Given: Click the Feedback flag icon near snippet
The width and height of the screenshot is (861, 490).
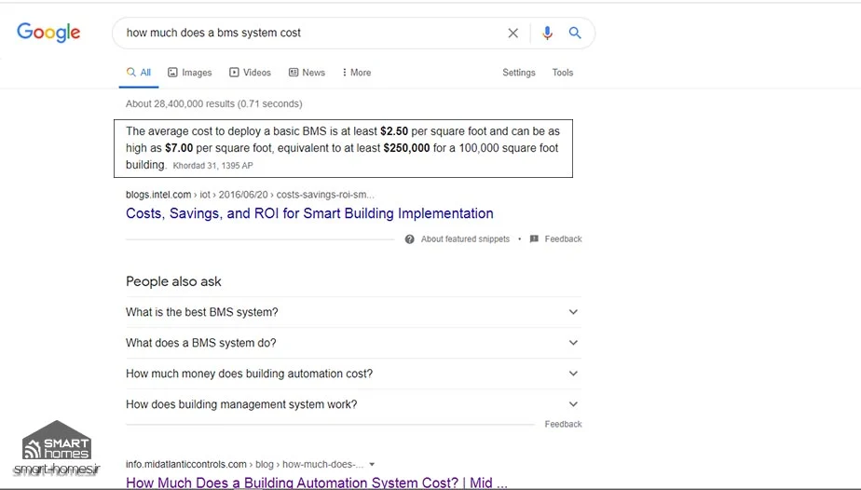Looking at the screenshot, I should click(x=534, y=239).
